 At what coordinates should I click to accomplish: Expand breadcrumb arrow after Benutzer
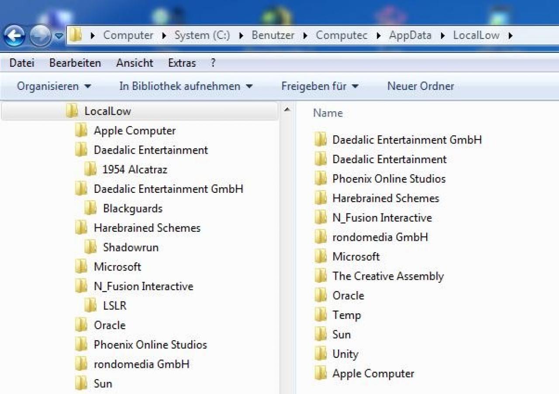point(306,36)
